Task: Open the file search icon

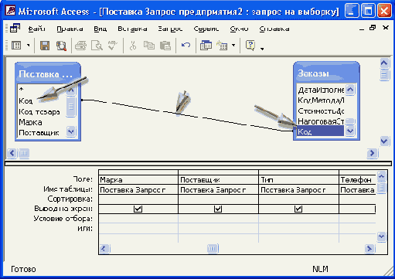Action: coord(61,46)
